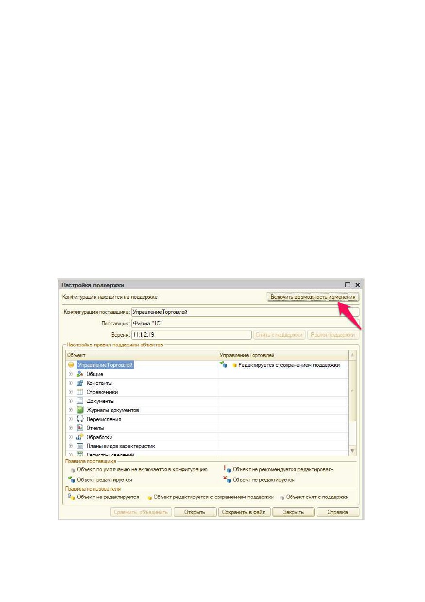
Task: Click the Документы node icon
Action: 80,401
